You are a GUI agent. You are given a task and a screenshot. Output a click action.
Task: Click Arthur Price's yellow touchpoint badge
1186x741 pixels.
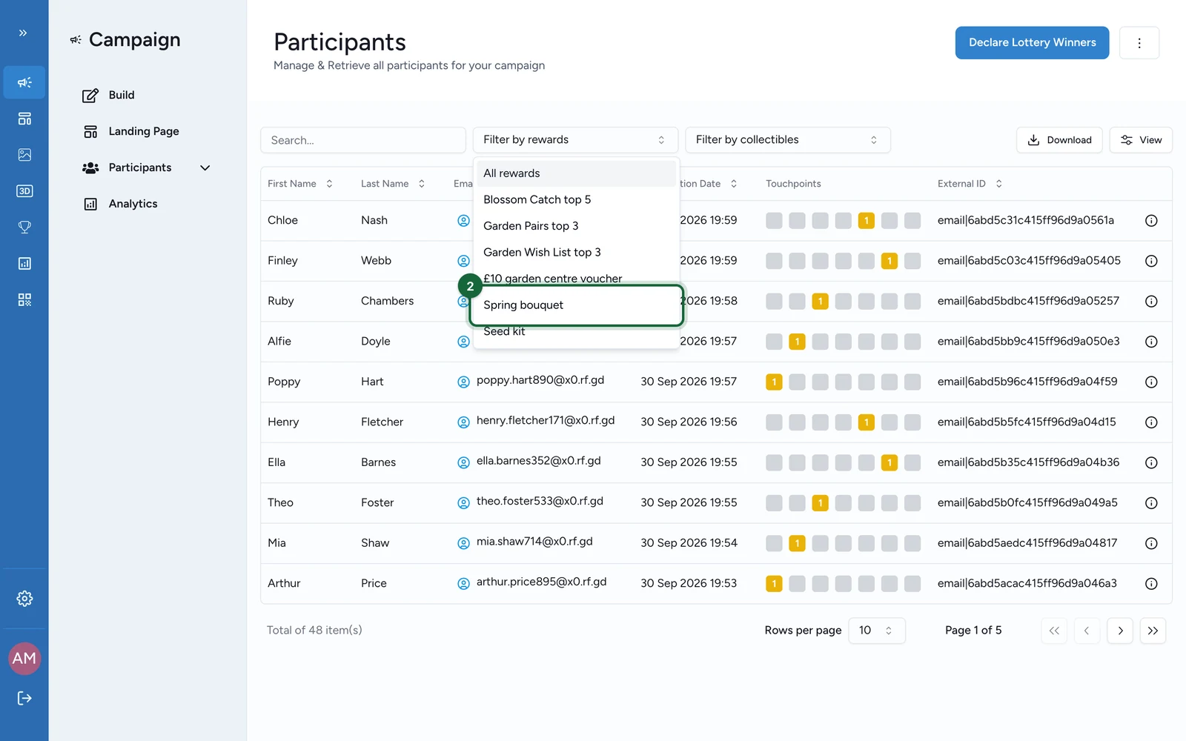pyautogui.click(x=774, y=584)
